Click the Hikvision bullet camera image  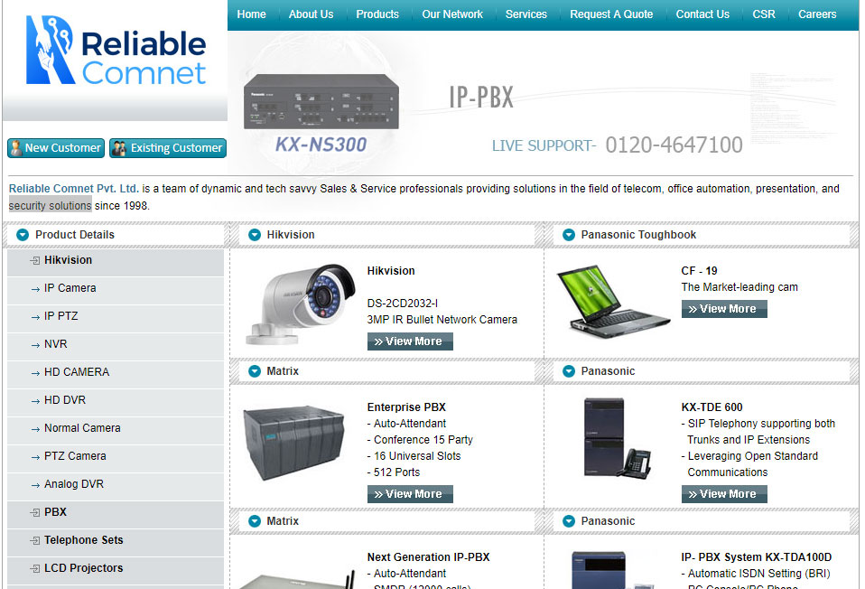coord(300,303)
